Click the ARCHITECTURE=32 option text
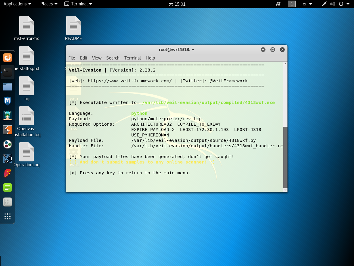The image size is (354, 266). tap(151, 124)
